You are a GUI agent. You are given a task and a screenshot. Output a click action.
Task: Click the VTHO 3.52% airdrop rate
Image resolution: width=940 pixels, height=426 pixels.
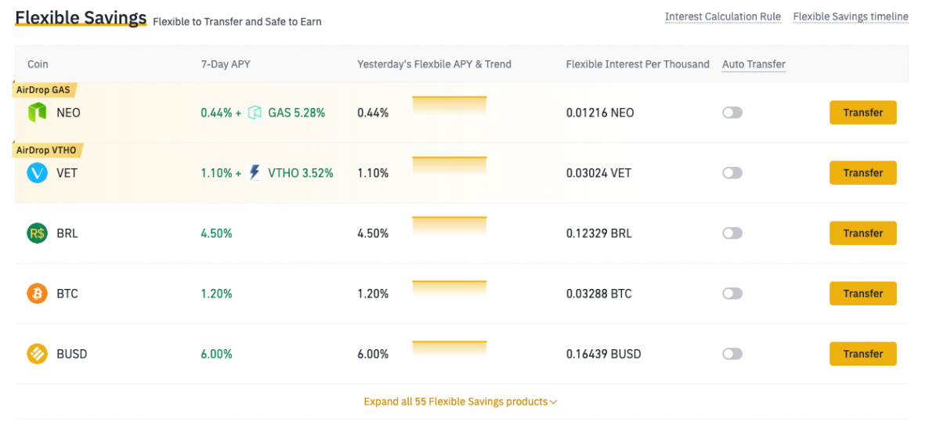point(300,173)
